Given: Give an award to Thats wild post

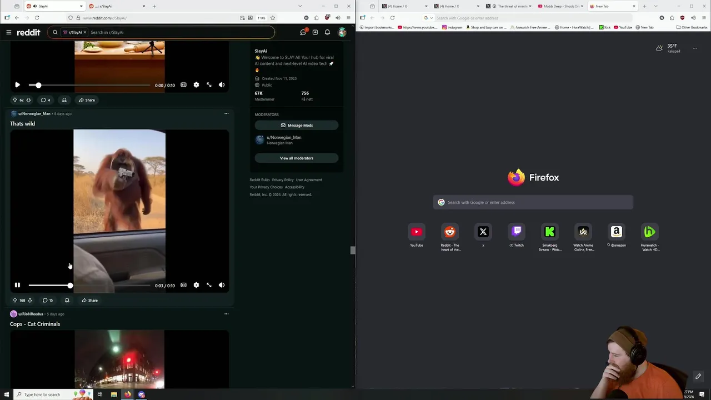Looking at the screenshot, I should [67, 300].
